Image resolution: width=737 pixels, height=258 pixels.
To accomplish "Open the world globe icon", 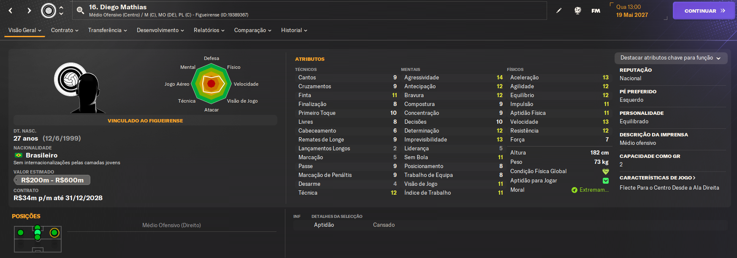I will click(x=577, y=11).
